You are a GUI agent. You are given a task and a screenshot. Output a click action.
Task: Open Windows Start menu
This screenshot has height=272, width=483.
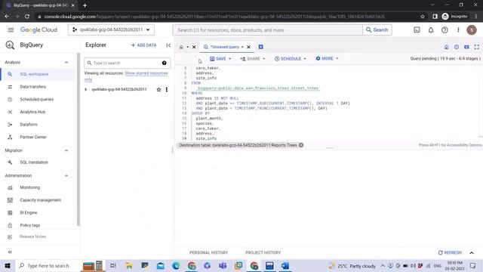click(x=8, y=265)
